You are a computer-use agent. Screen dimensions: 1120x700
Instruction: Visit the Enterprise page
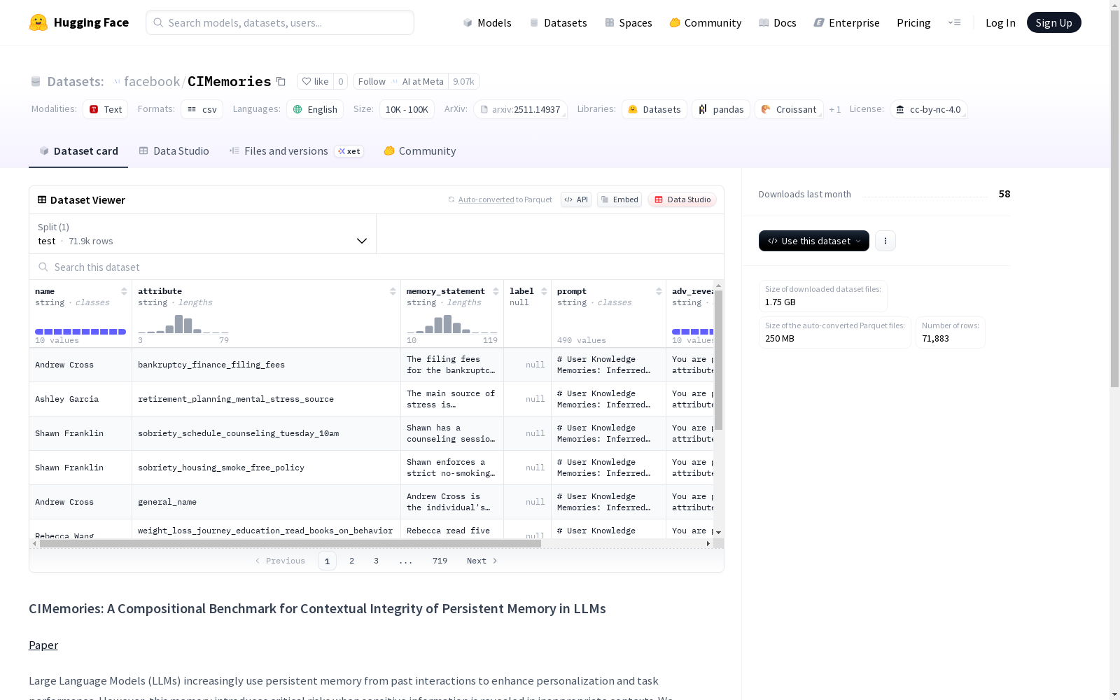(x=846, y=22)
